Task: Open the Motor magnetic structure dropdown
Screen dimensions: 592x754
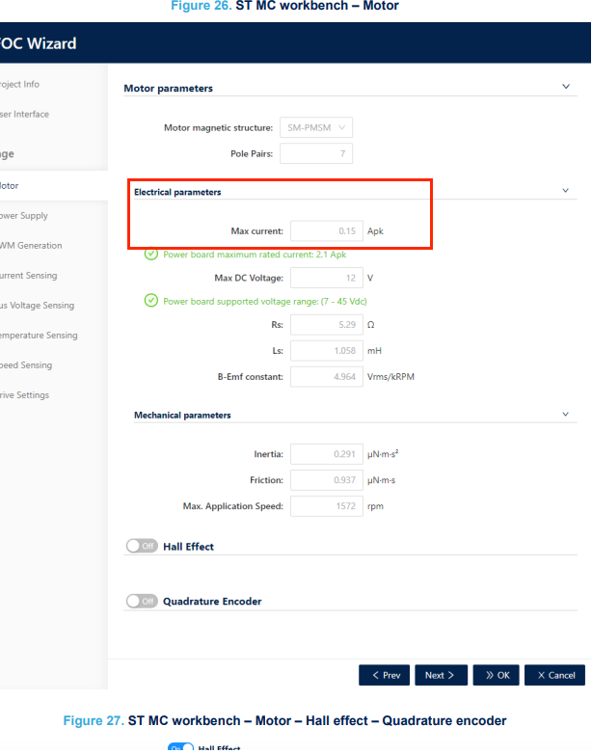Action: tap(316, 127)
